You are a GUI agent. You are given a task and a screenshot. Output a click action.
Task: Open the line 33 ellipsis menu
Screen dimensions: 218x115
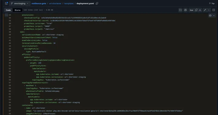pyautogui.click(x=6, y=15)
